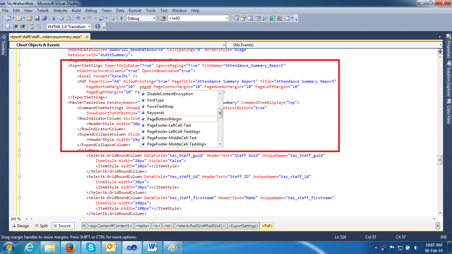Click the IntelliSense list scrollbar thumb

pyautogui.click(x=220, y=113)
